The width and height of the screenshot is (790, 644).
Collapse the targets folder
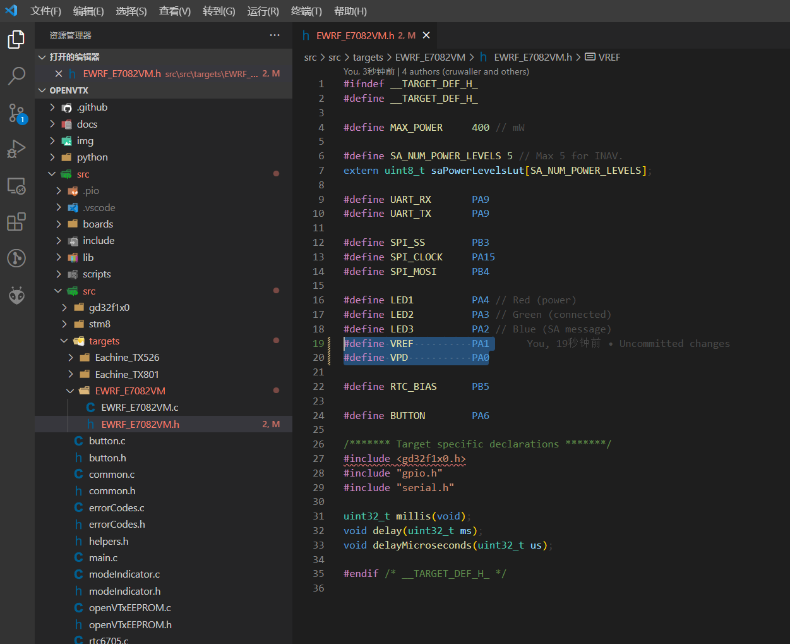pyautogui.click(x=104, y=341)
